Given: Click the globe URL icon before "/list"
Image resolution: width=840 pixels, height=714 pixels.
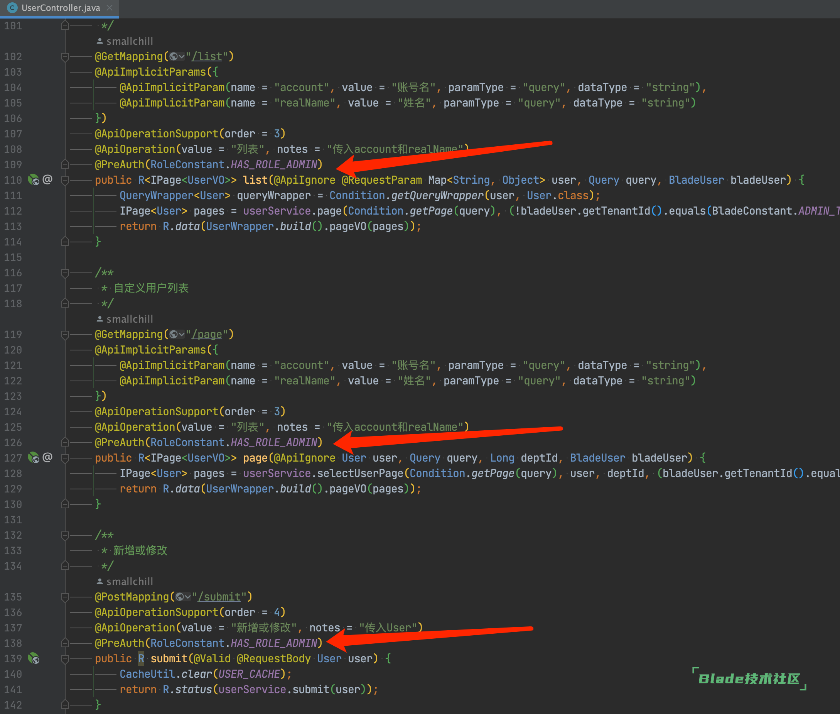Looking at the screenshot, I should (174, 57).
